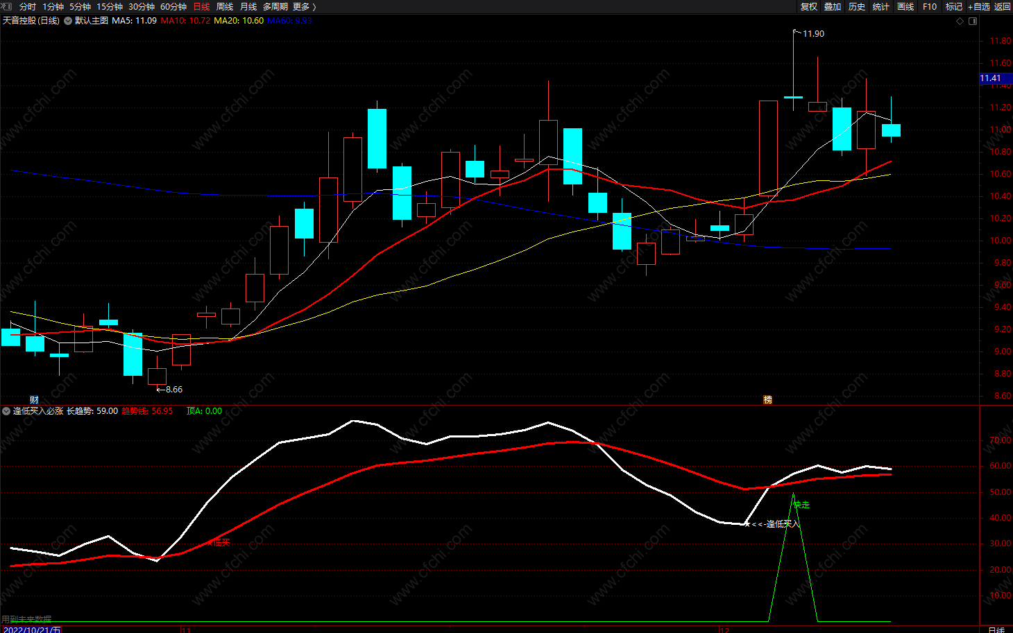This screenshot has height=633, width=1013.
Task: Switch to the 分时 tab
Action: [x=28, y=6]
